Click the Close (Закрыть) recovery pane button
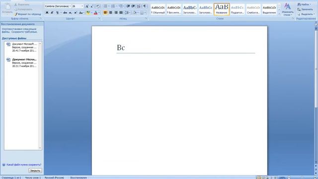318x179 pixels. pos(35,171)
